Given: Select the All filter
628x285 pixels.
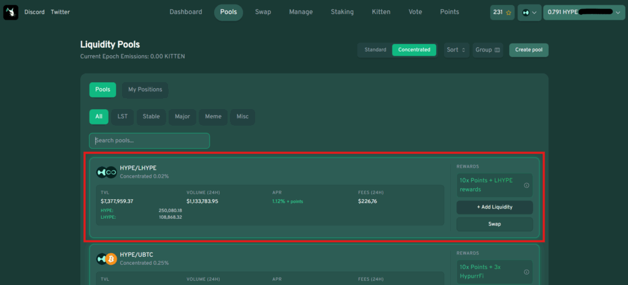Looking at the screenshot, I should 99,117.
